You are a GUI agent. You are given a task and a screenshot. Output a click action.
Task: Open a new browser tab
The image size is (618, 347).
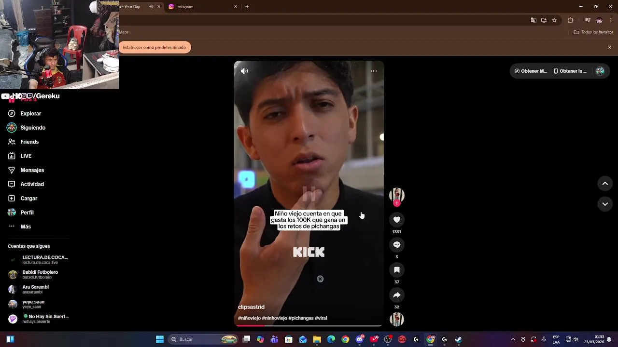pos(247,7)
